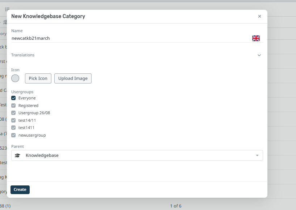The width and height of the screenshot is (296, 210).
Task: Click the list sort icon behind the dialog
Action: [7, 9]
